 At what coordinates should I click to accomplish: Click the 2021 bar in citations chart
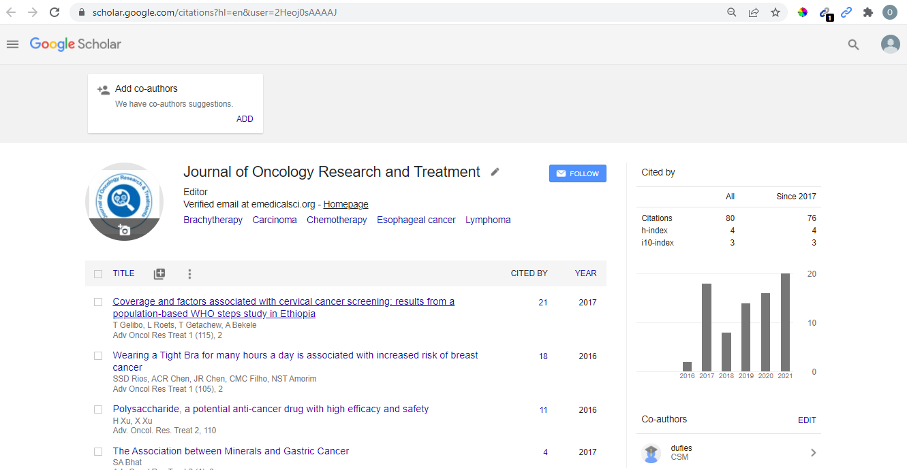[785, 322]
